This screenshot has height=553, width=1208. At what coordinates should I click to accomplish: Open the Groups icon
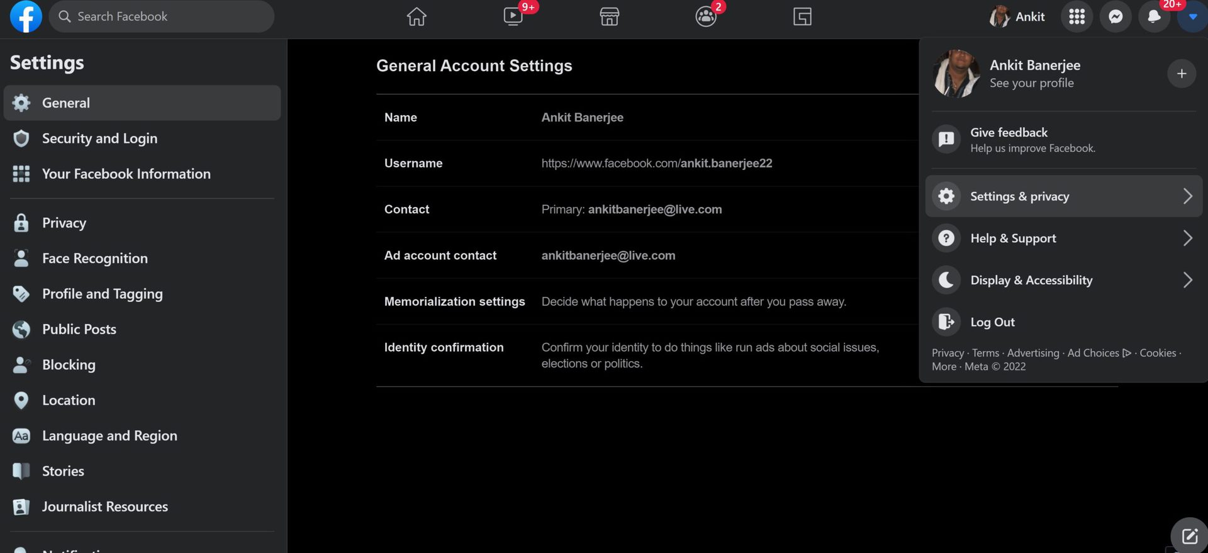[706, 16]
